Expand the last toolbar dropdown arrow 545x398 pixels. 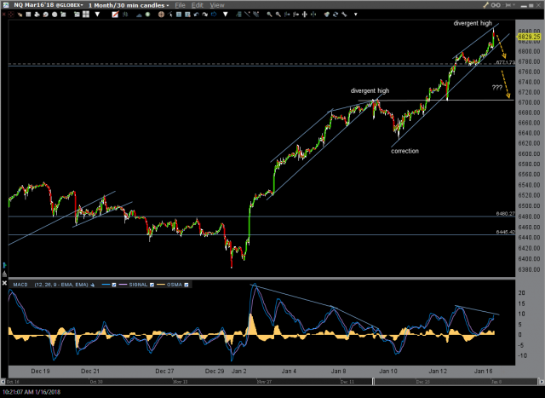(356, 14)
